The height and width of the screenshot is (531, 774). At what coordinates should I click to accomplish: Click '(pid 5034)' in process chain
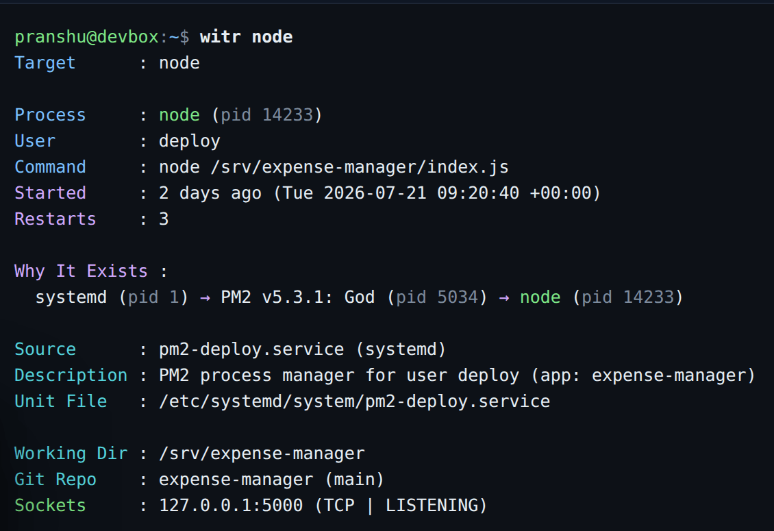[438, 297]
